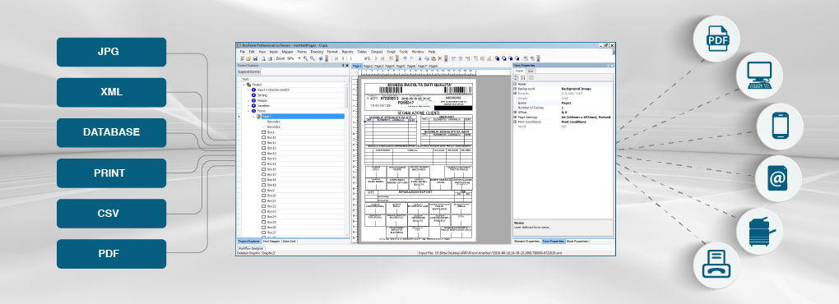Viewport: 839px width, 304px height.
Task: Click the fax machine circle icon
Action: click(x=716, y=265)
